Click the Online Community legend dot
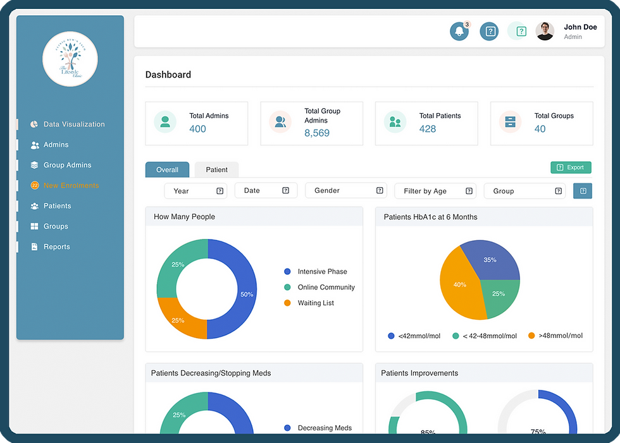The image size is (620, 443). pyautogui.click(x=287, y=288)
